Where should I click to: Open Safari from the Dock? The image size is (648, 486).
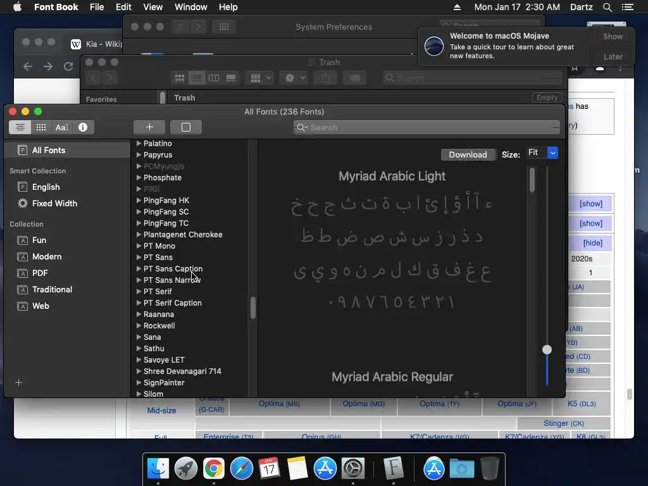pos(241,469)
